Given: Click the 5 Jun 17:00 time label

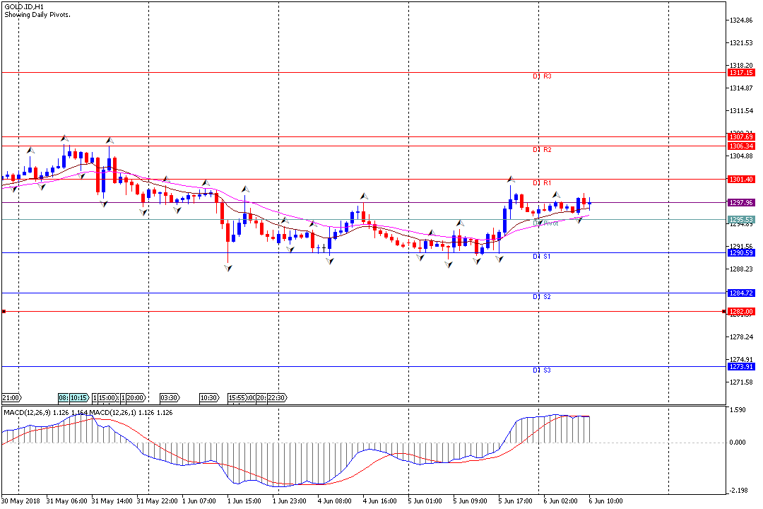Looking at the screenshot, I should [x=516, y=501].
